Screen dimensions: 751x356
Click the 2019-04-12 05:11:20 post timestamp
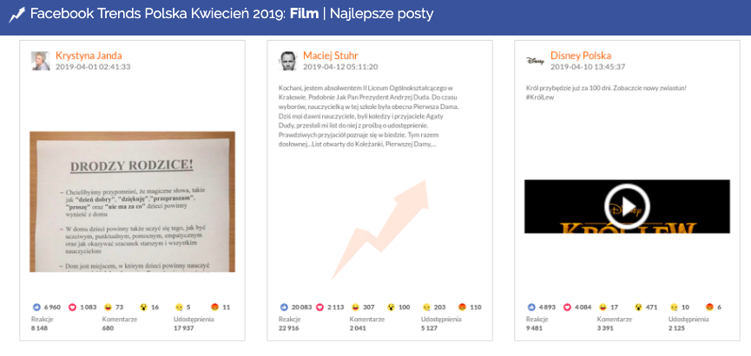pos(340,67)
